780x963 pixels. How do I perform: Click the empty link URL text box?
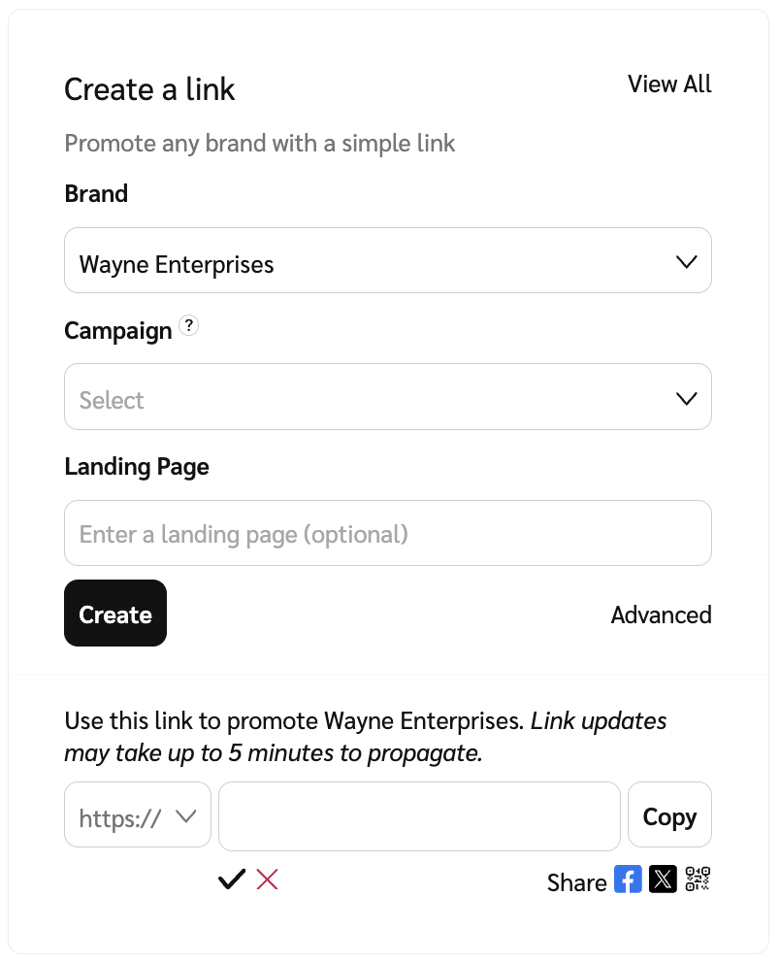(419, 816)
